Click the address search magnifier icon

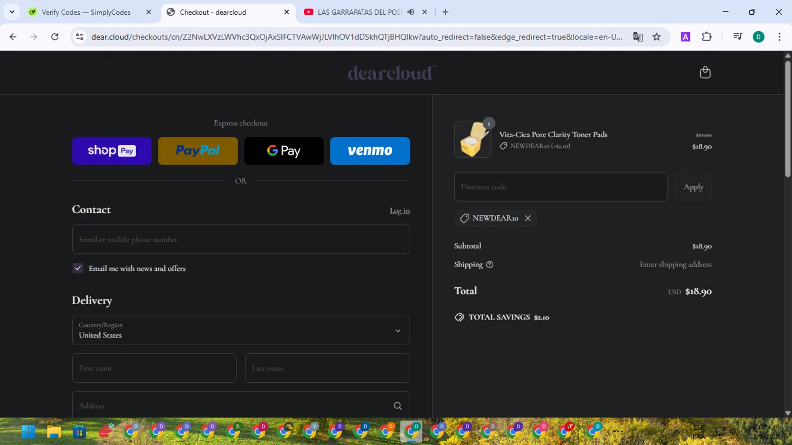[398, 406]
